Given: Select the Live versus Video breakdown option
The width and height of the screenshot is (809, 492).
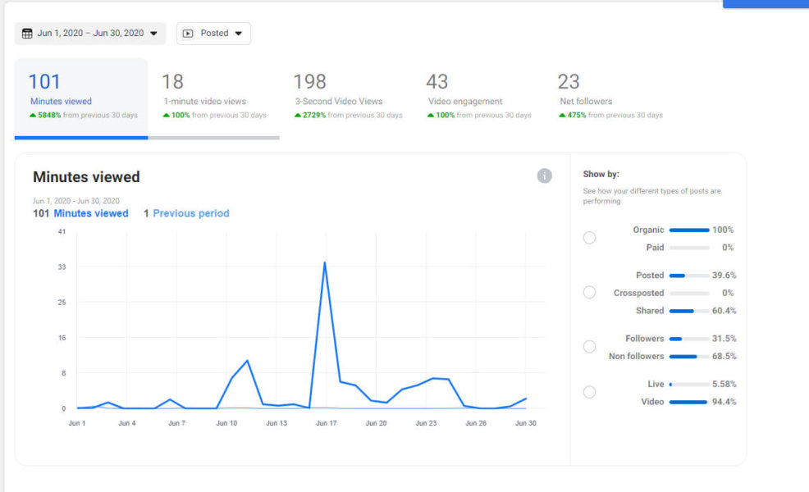Looking at the screenshot, I should click(589, 392).
